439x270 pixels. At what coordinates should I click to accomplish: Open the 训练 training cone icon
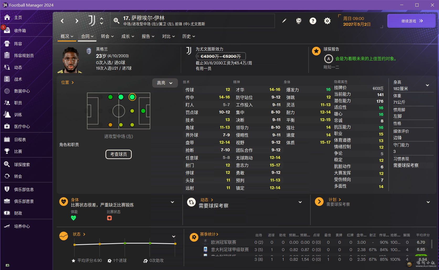pyautogui.click(x=7, y=115)
